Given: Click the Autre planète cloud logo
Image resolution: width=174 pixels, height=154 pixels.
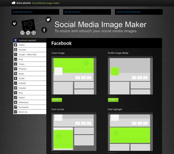Looking at the screenshot, I should (13, 3).
